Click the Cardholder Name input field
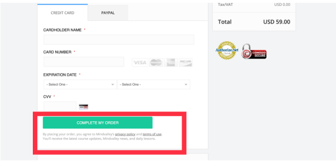This screenshot has height=164, width=336. coord(119,40)
